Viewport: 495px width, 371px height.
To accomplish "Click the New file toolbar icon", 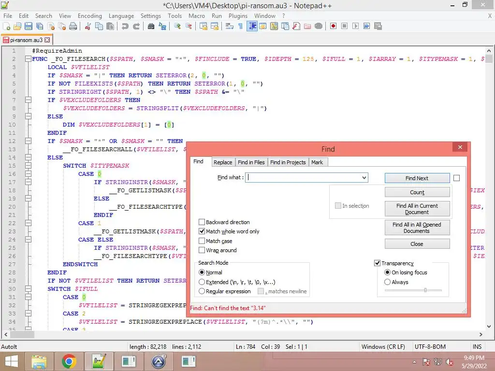I will [6, 26].
